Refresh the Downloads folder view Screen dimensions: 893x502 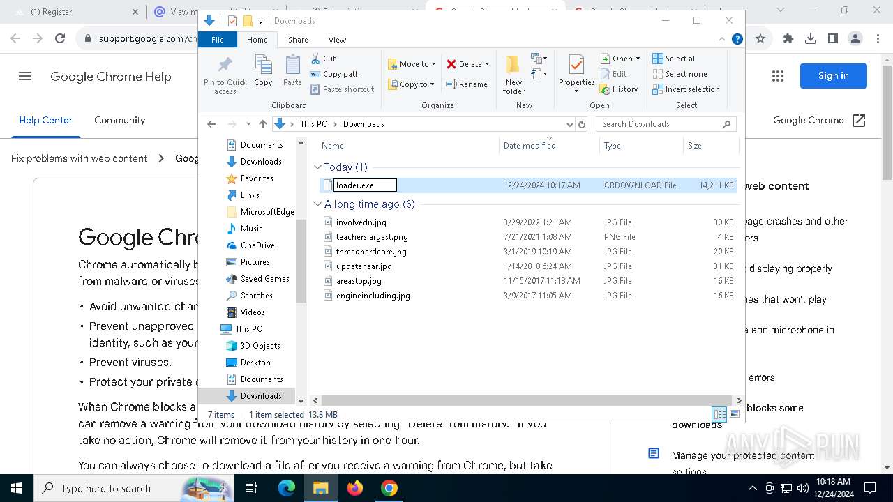(x=582, y=124)
